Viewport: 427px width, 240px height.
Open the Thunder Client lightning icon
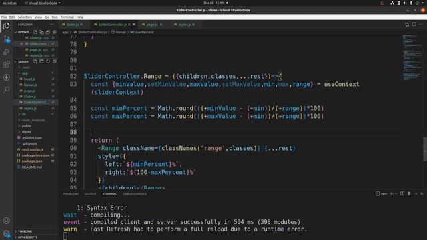click(6, 77)
